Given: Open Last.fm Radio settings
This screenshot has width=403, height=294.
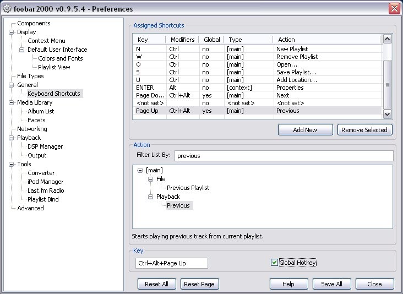Looking at the screenshot, I should (46, 190).
